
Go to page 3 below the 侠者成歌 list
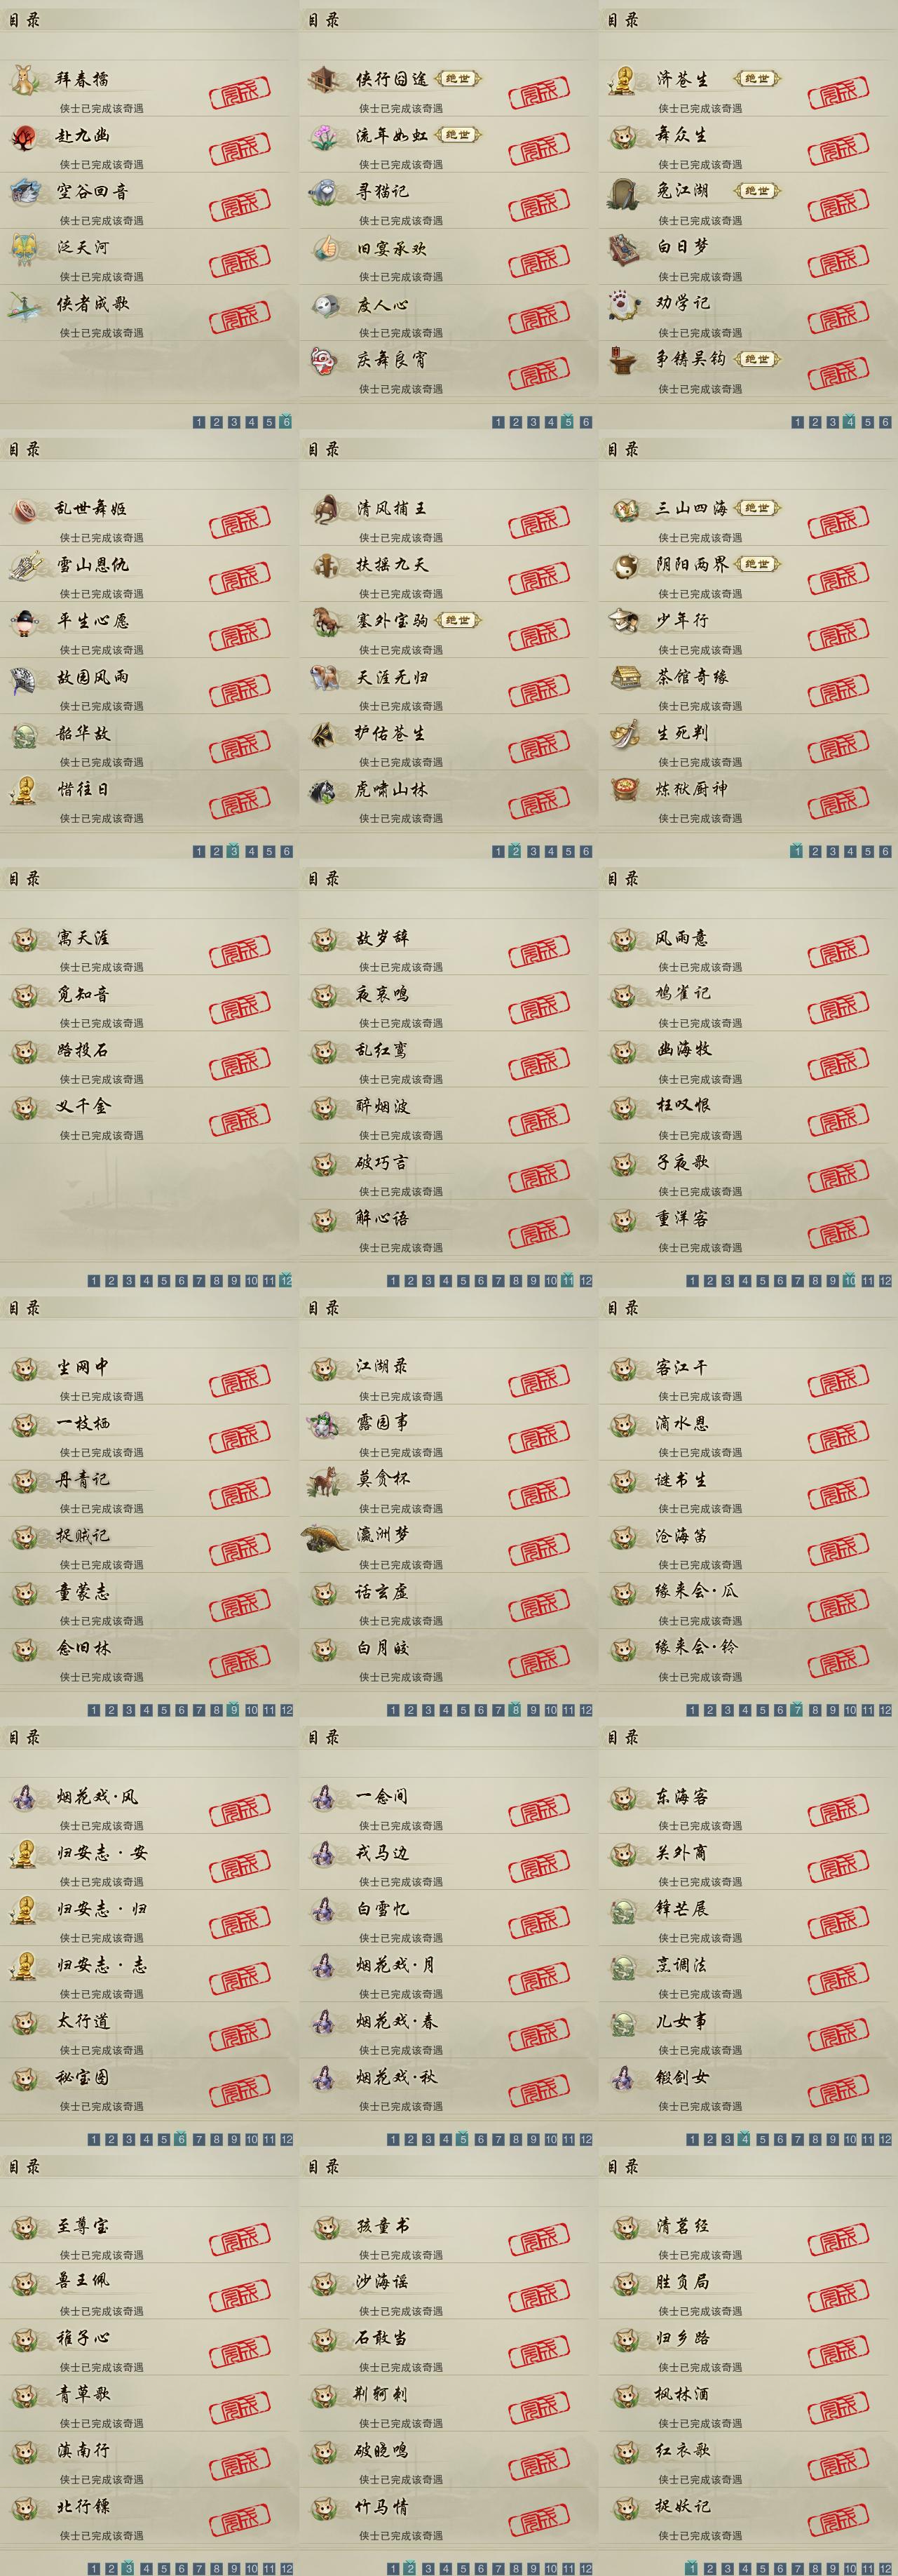click(x=233, y=422)
